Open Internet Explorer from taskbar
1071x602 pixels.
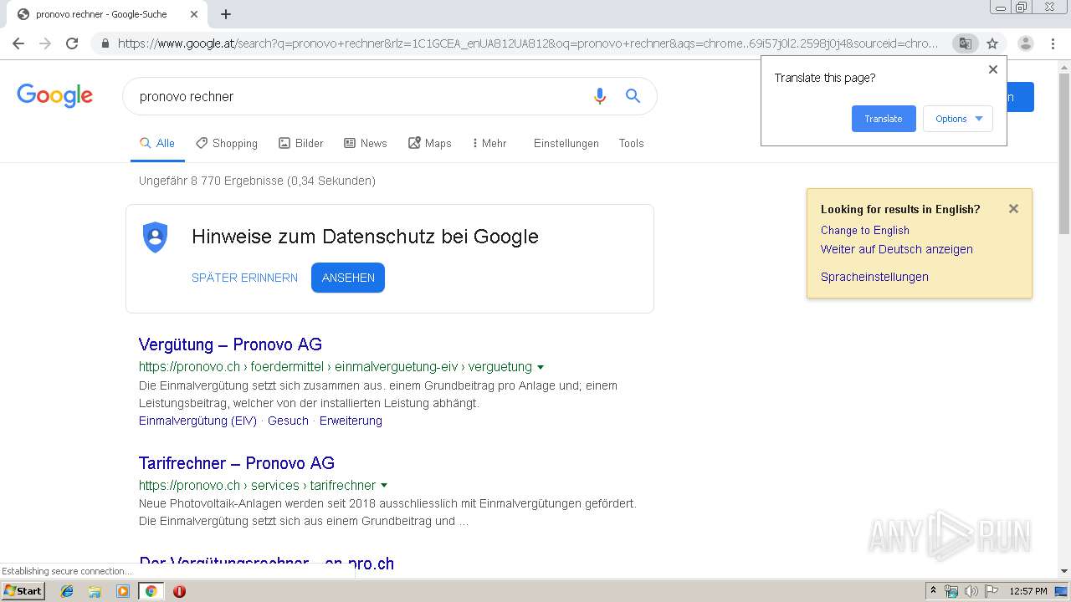pyautogui.click(x=67, y=591)
